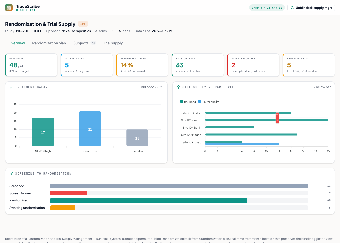Click the IRT badge next to title
Image resolution: width=340 pixels, height=243 pixels.
(x=83, y=24)
